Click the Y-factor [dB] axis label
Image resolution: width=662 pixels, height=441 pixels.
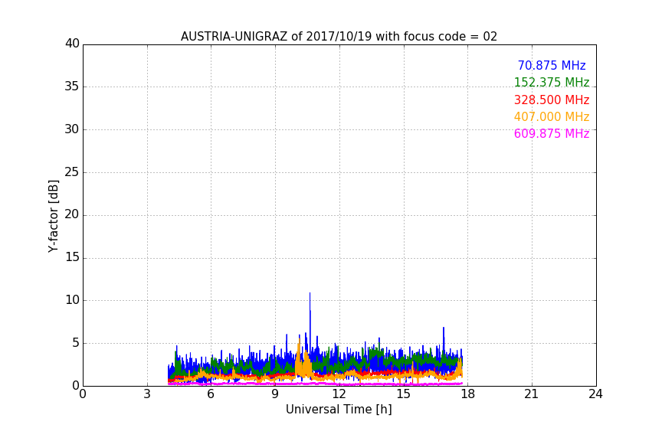[53, 216]
